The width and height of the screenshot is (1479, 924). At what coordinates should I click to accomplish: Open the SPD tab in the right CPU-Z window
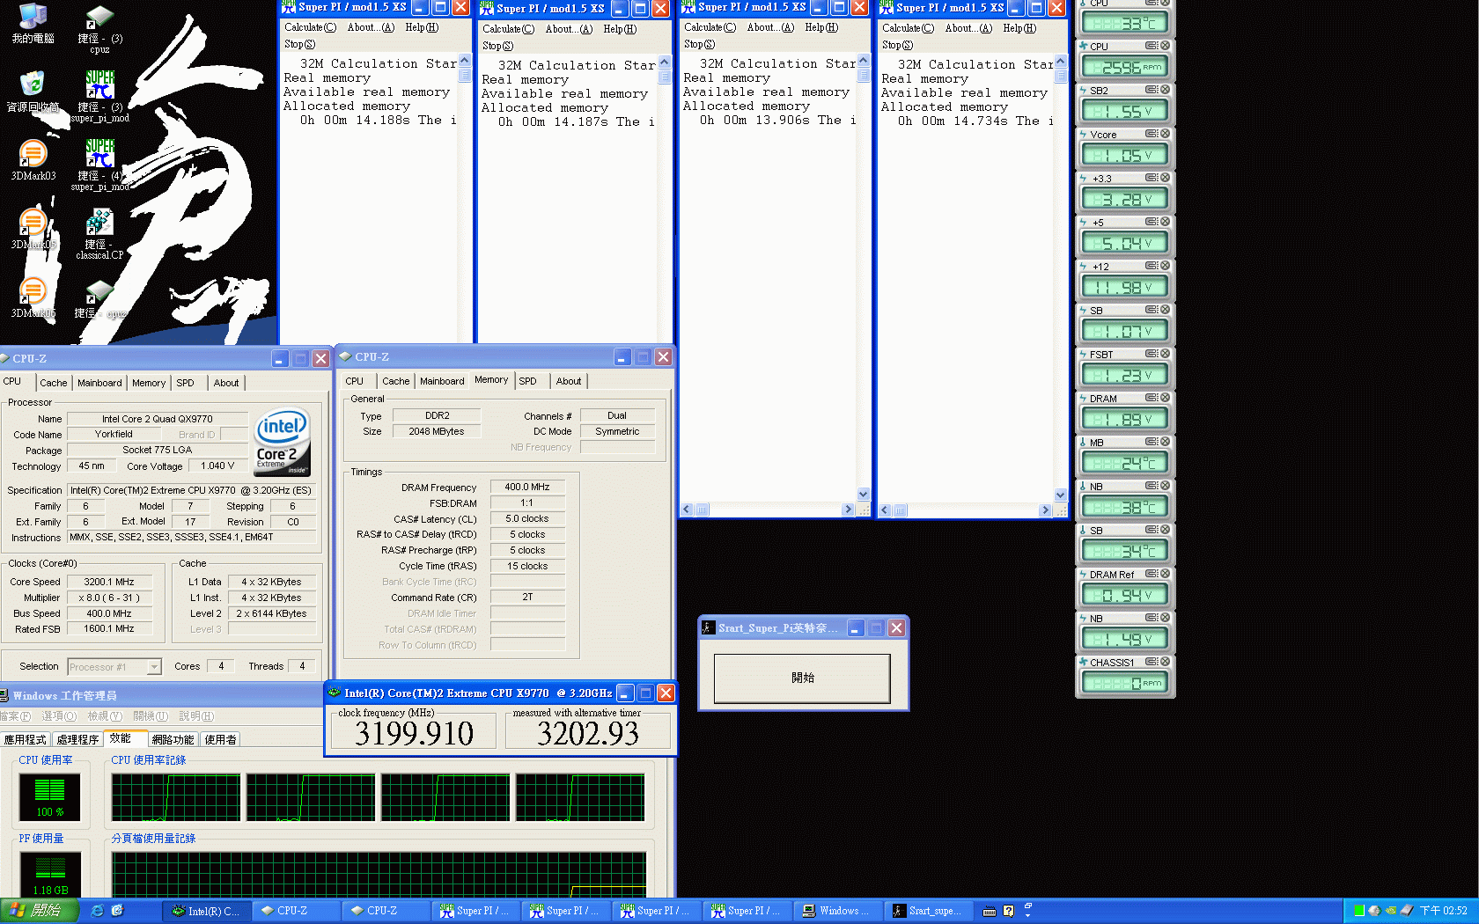[x=527, y=381]
